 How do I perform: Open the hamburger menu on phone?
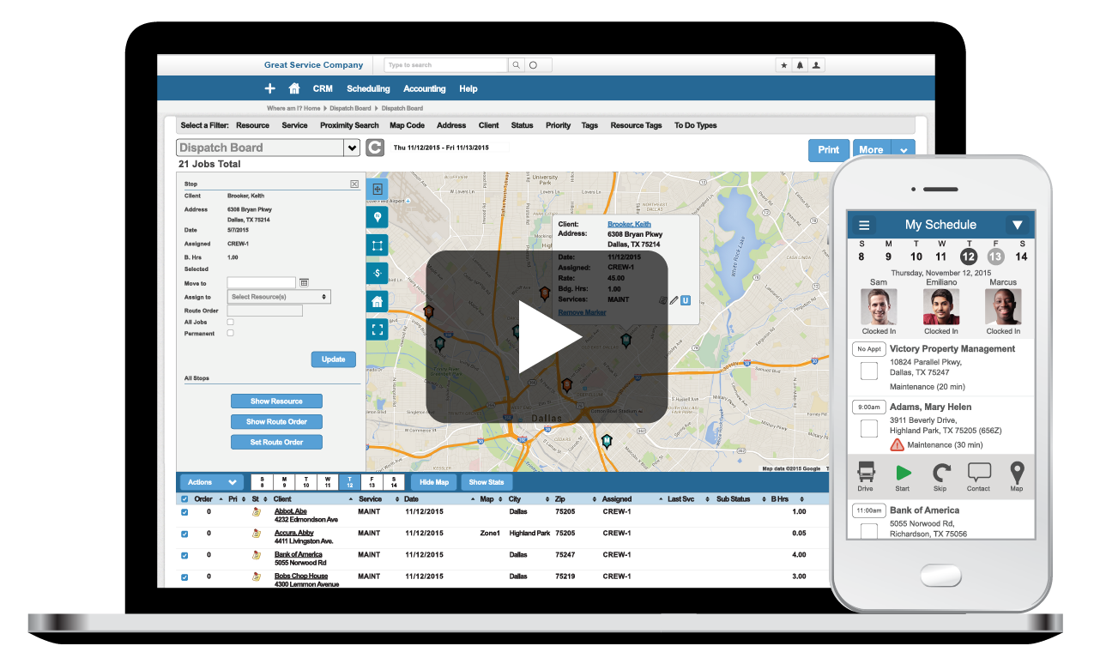(x=864, y=226)
